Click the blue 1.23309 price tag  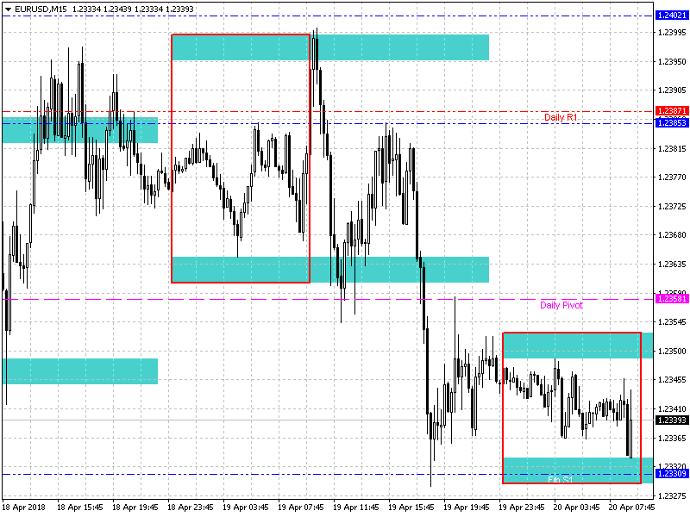(x=671, y=474)
